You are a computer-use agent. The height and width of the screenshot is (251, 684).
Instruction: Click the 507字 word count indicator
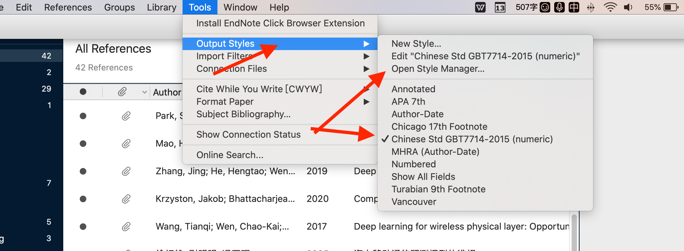coord(527,7)
